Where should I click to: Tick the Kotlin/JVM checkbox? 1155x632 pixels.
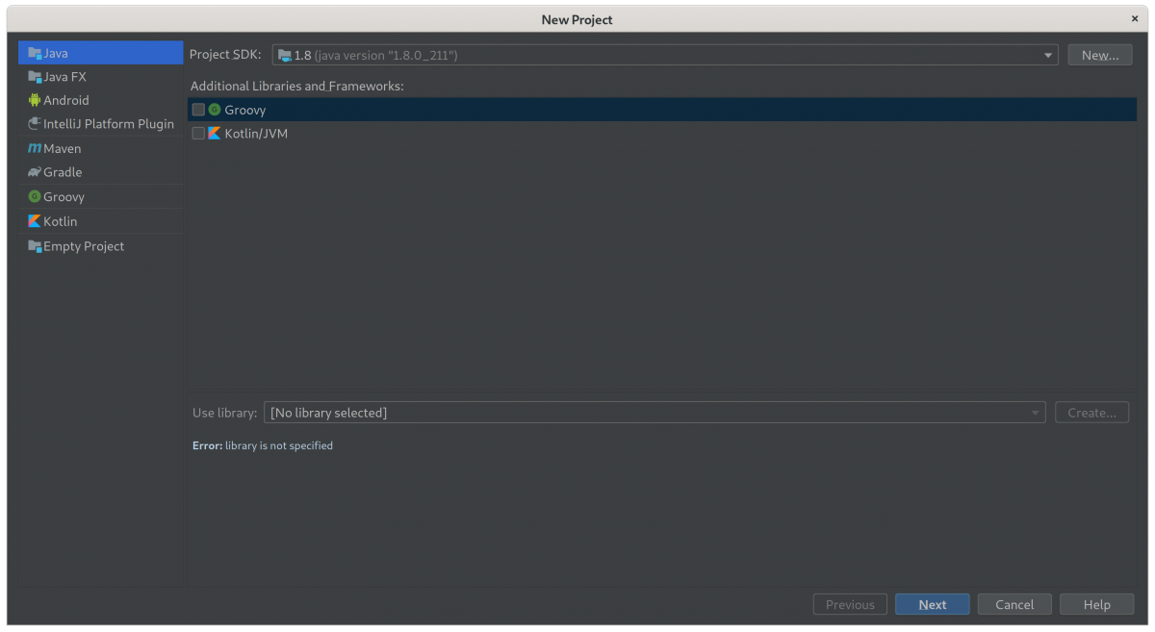pos(198,134)
